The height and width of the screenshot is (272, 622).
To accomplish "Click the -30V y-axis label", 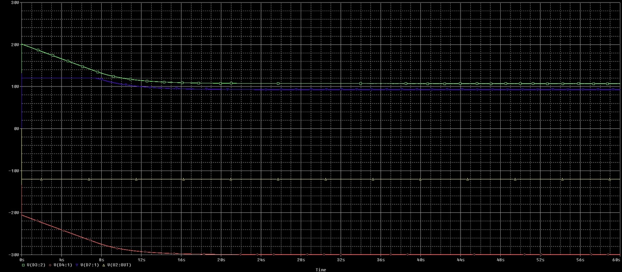I will point(13,255).
